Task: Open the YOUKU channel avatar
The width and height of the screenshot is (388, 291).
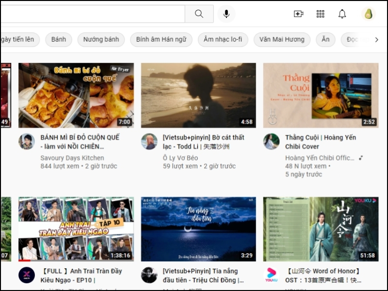Action: click(271, 275)
